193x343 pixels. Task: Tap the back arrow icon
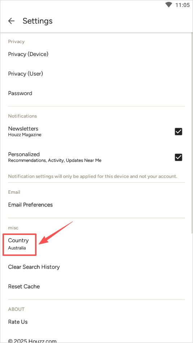point(11,21)
